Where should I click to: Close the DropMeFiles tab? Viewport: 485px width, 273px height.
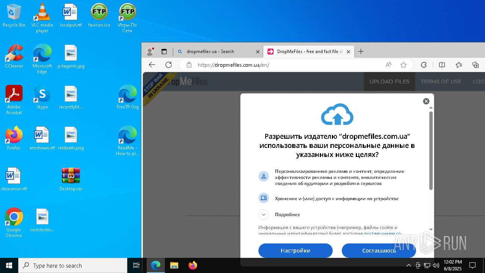tap(348, 52)
